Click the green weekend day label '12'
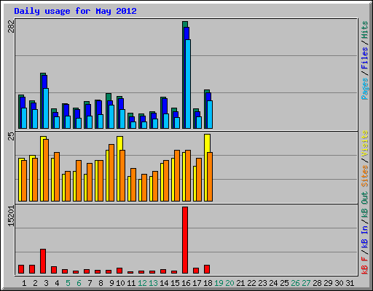 (142, 283)
